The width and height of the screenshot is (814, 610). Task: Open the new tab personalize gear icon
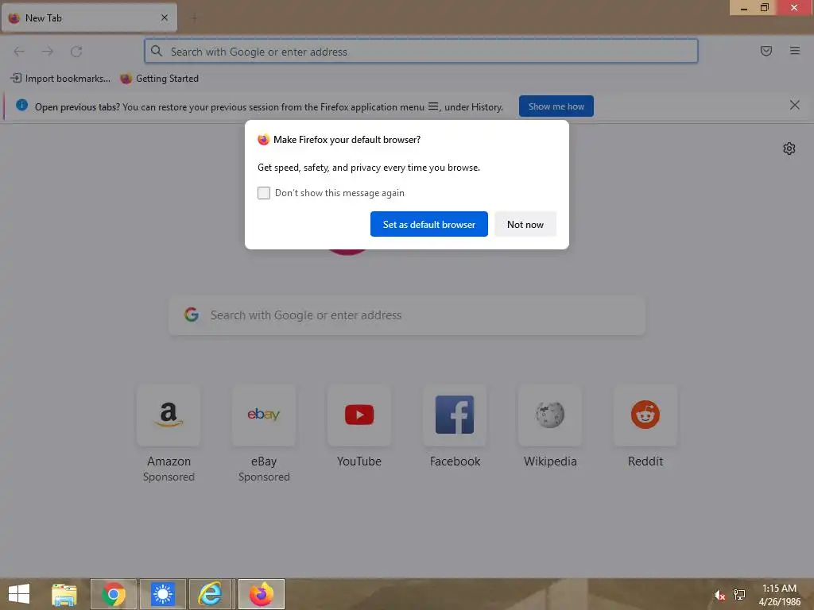789,149
